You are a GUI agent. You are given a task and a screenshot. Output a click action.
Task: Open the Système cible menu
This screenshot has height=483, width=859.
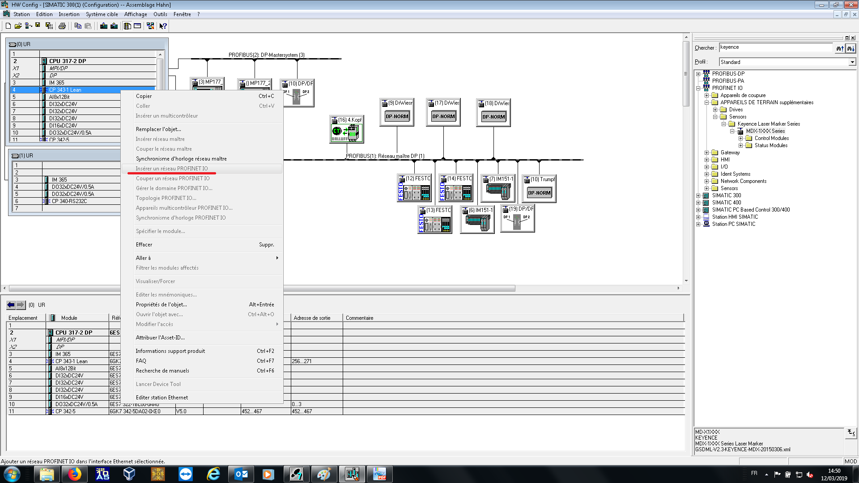point(102,14)
